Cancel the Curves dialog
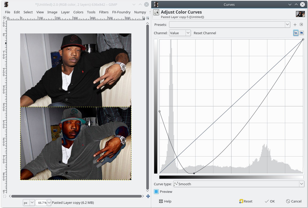Image resolution: width=308 pixels, height=208 pixels. pos(294,201)
